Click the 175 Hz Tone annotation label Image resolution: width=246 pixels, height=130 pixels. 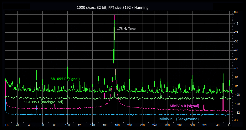(126, 29)
